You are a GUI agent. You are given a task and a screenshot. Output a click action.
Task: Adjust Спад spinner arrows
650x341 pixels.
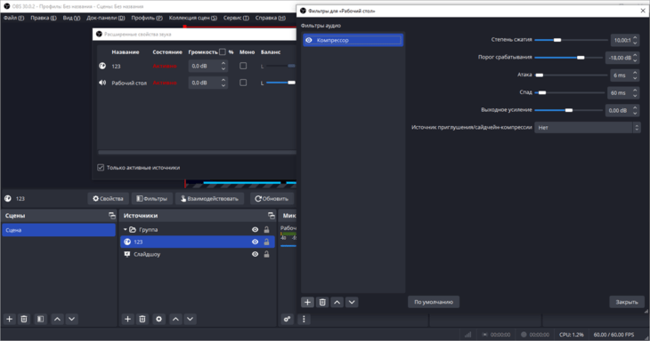coord(635,93)
